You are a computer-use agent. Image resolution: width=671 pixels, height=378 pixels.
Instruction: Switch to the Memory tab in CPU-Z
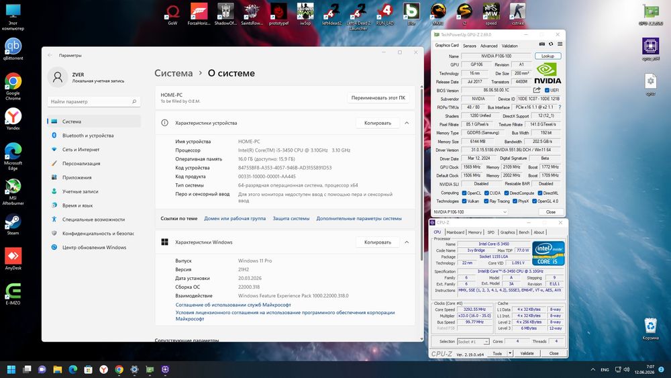pos(474,232)
